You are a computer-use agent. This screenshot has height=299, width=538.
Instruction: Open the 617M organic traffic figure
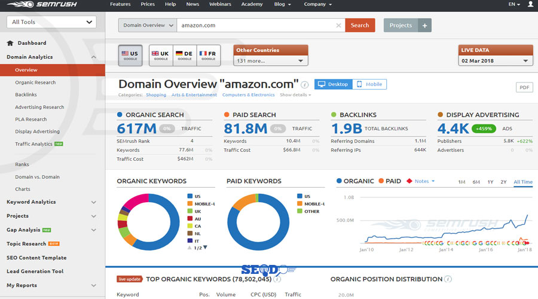click(136, 129)
